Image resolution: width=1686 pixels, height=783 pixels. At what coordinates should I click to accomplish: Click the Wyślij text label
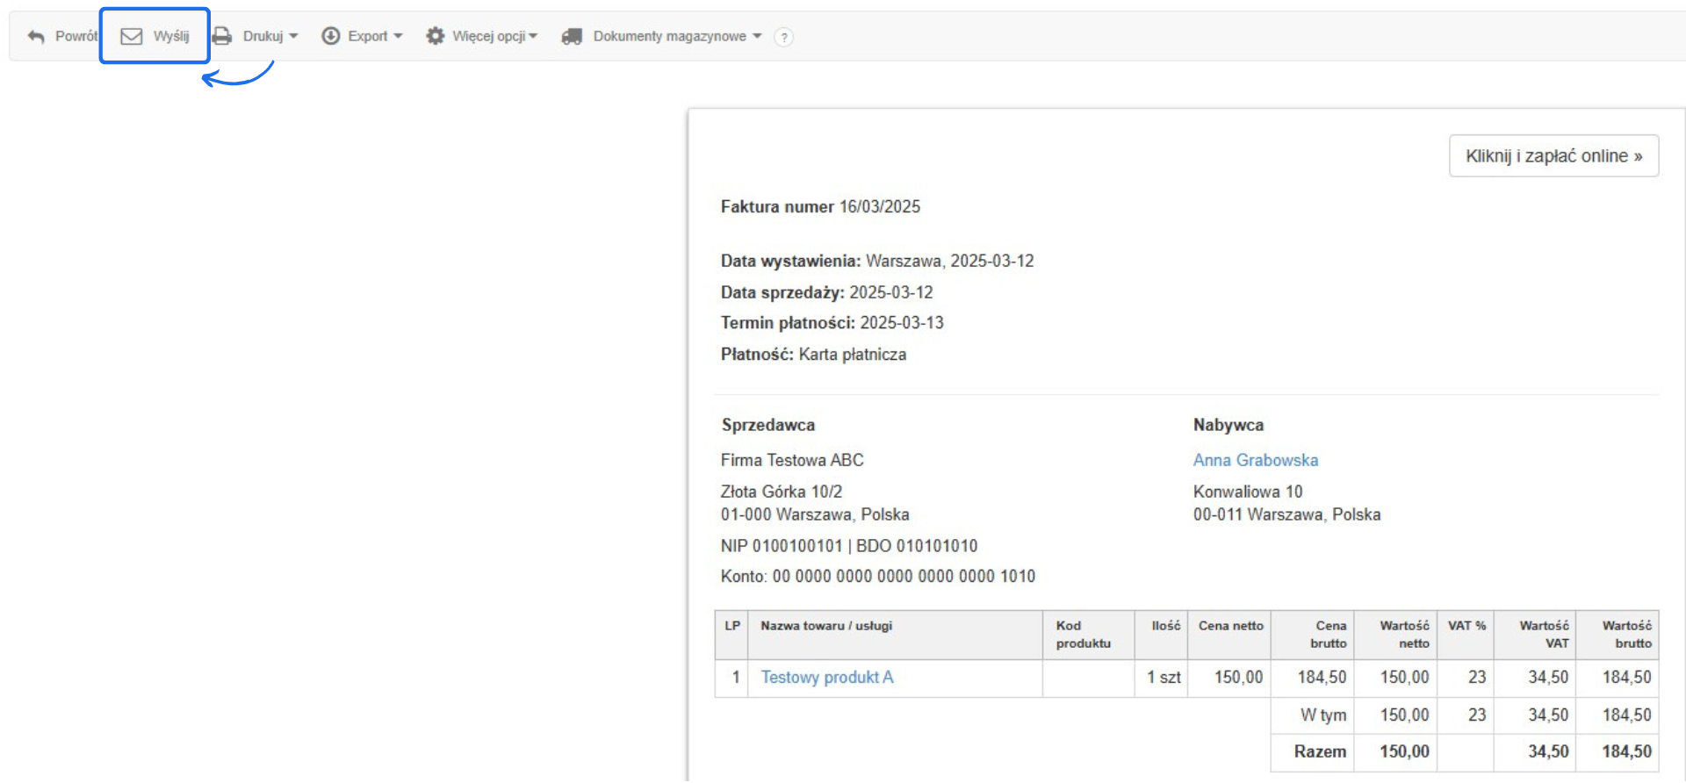pyautogui.click(x=171, y=36)
